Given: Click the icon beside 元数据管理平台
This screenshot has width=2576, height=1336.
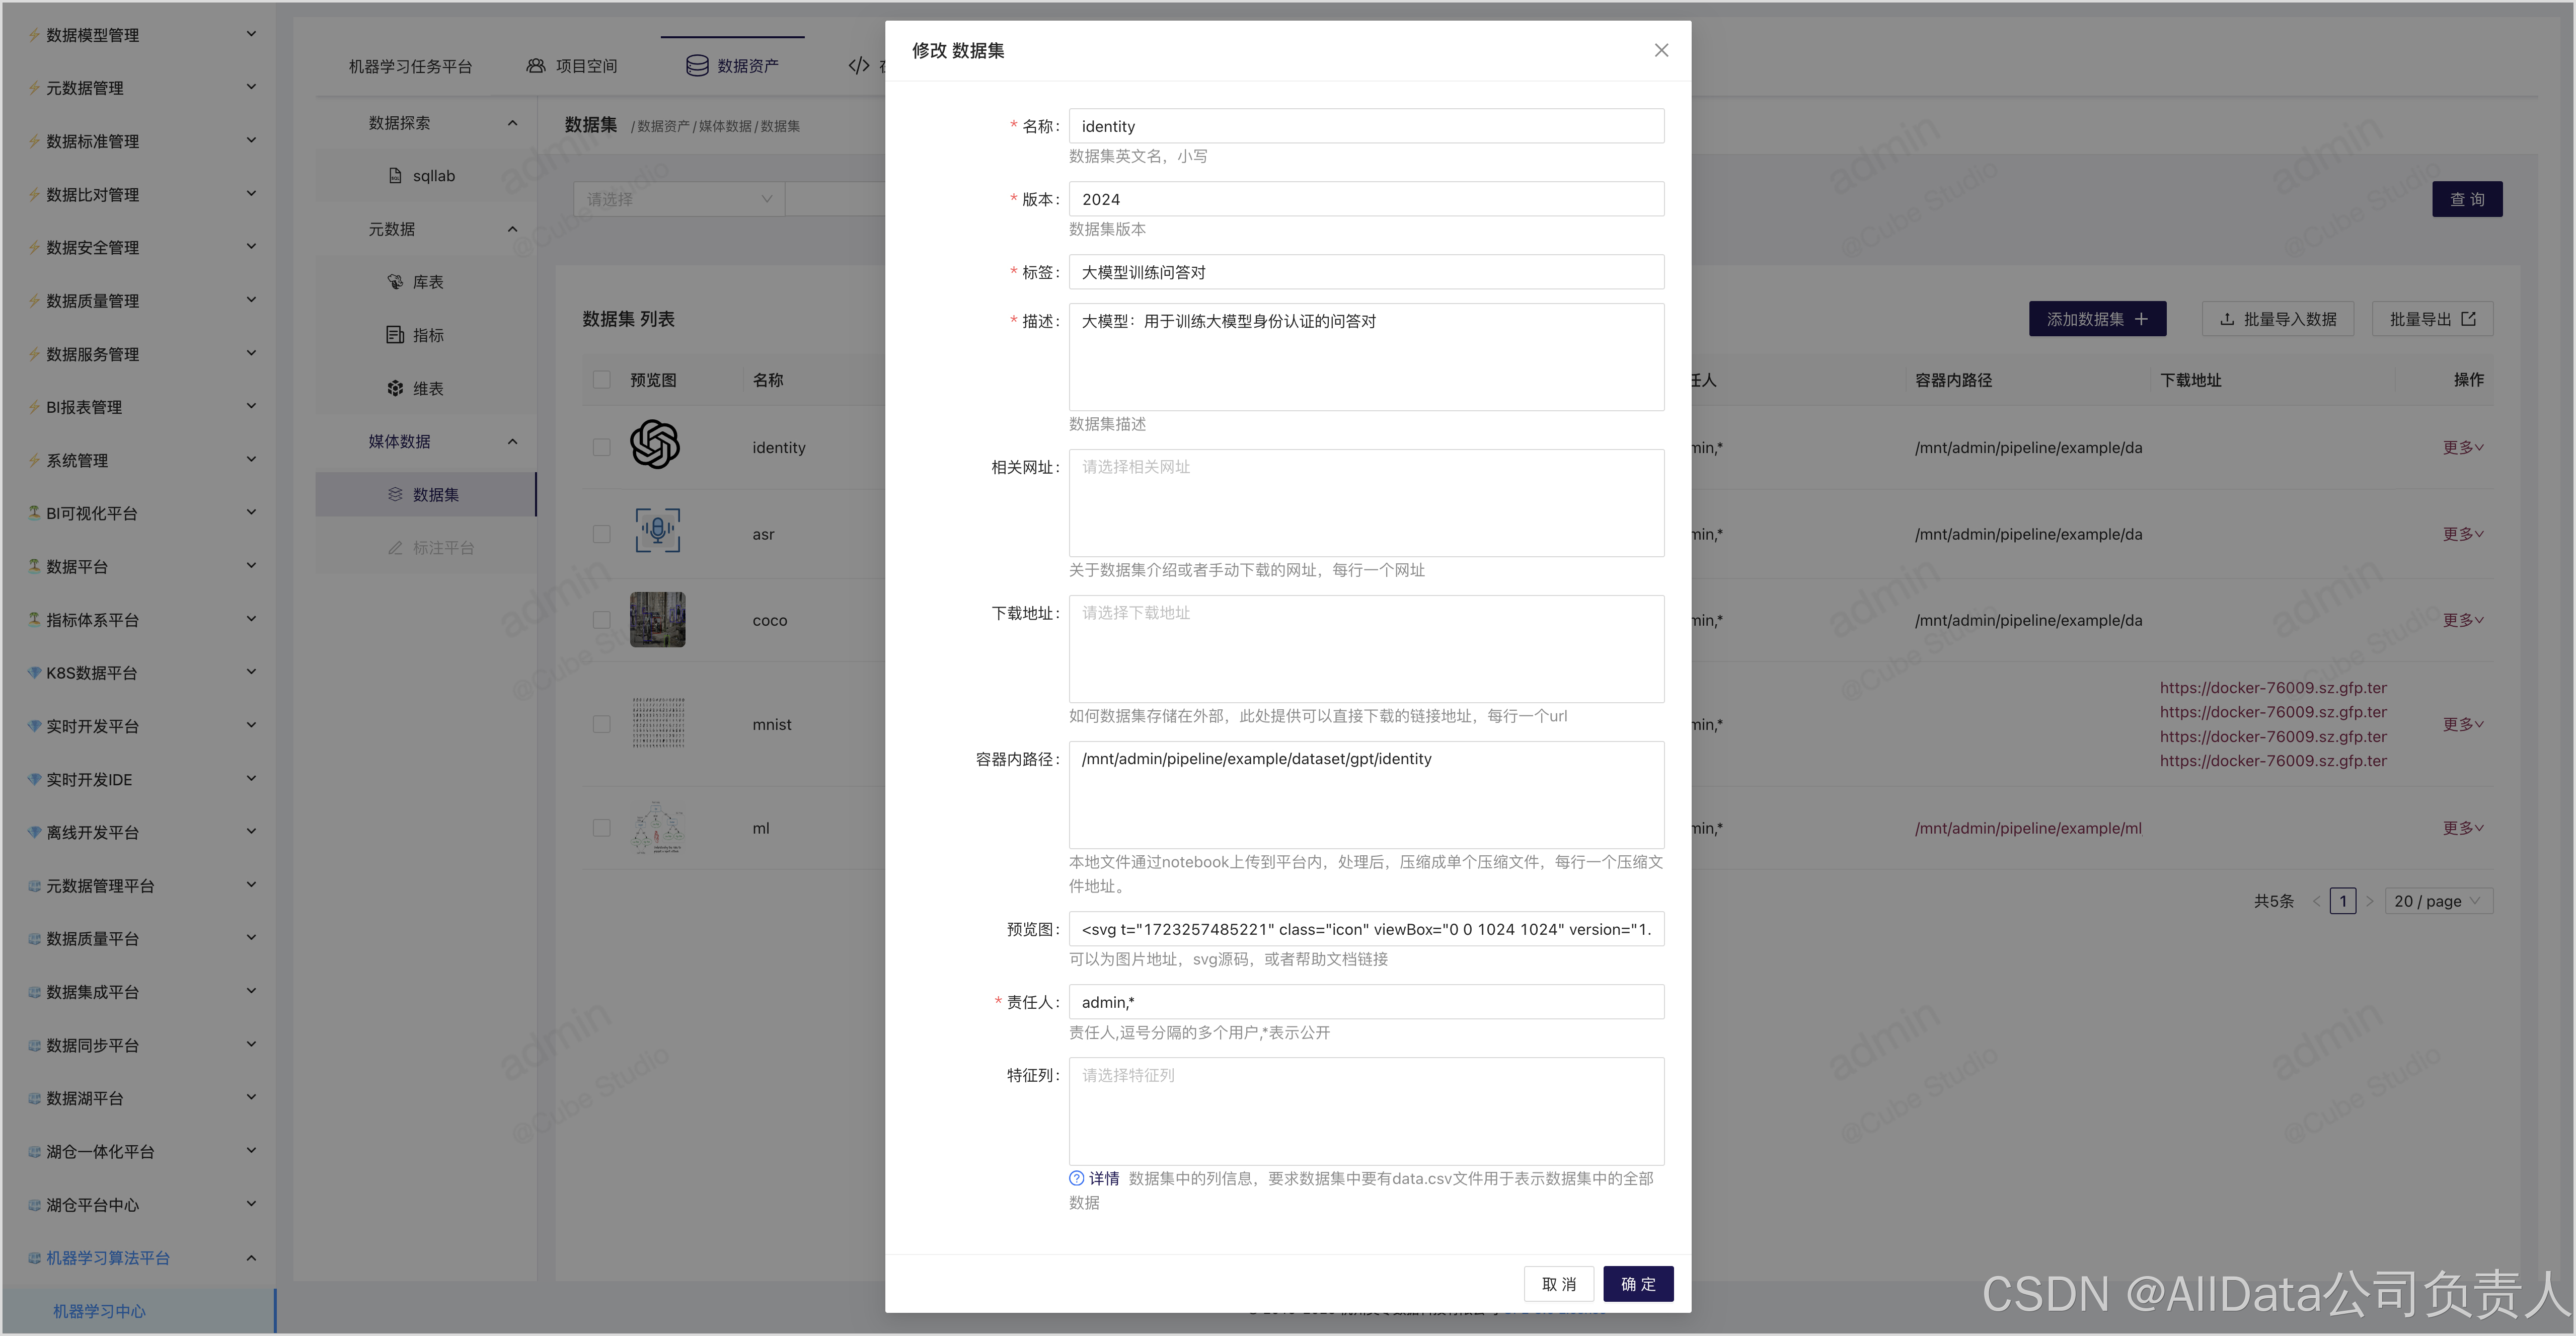Looking at the screenshot, I should [x=34, y=885].
